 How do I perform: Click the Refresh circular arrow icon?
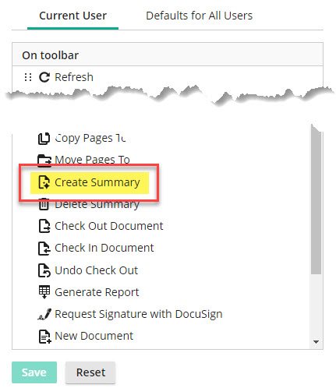tap(44, 77)
